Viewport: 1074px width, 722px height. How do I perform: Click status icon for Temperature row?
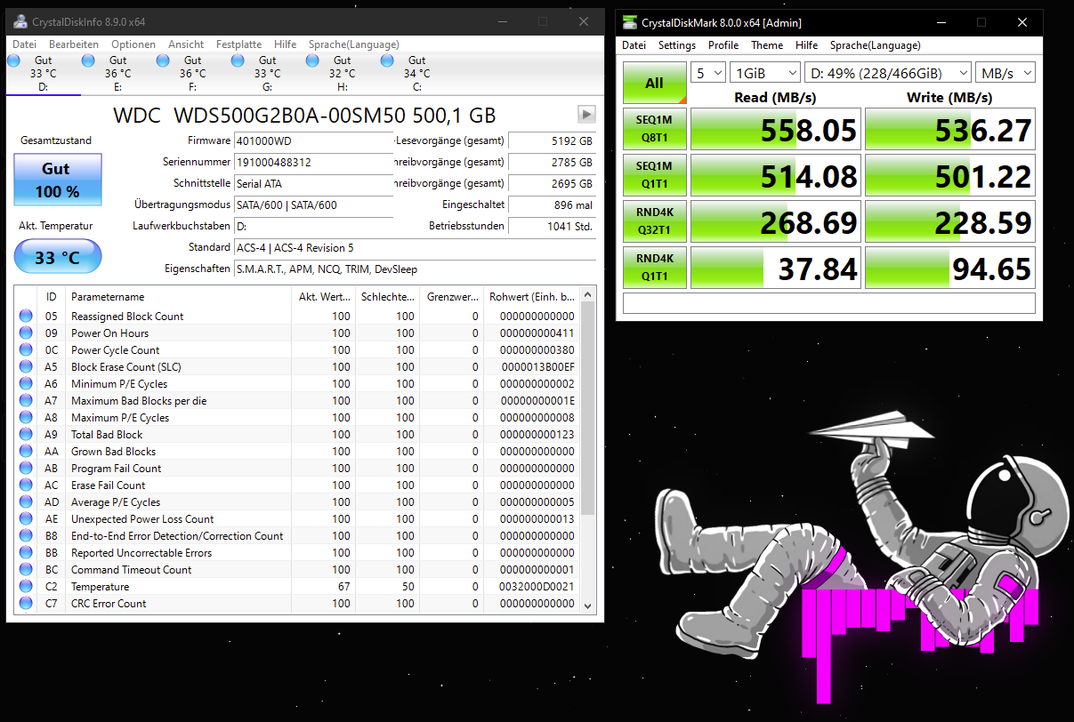coord(26,587)
